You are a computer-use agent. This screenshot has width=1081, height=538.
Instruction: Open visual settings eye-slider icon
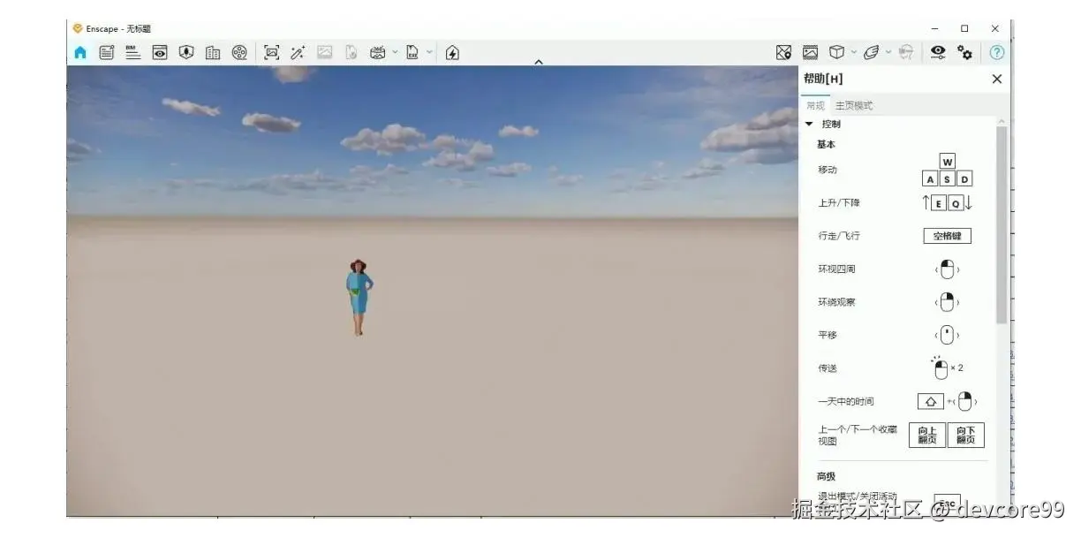pos(938,52)
